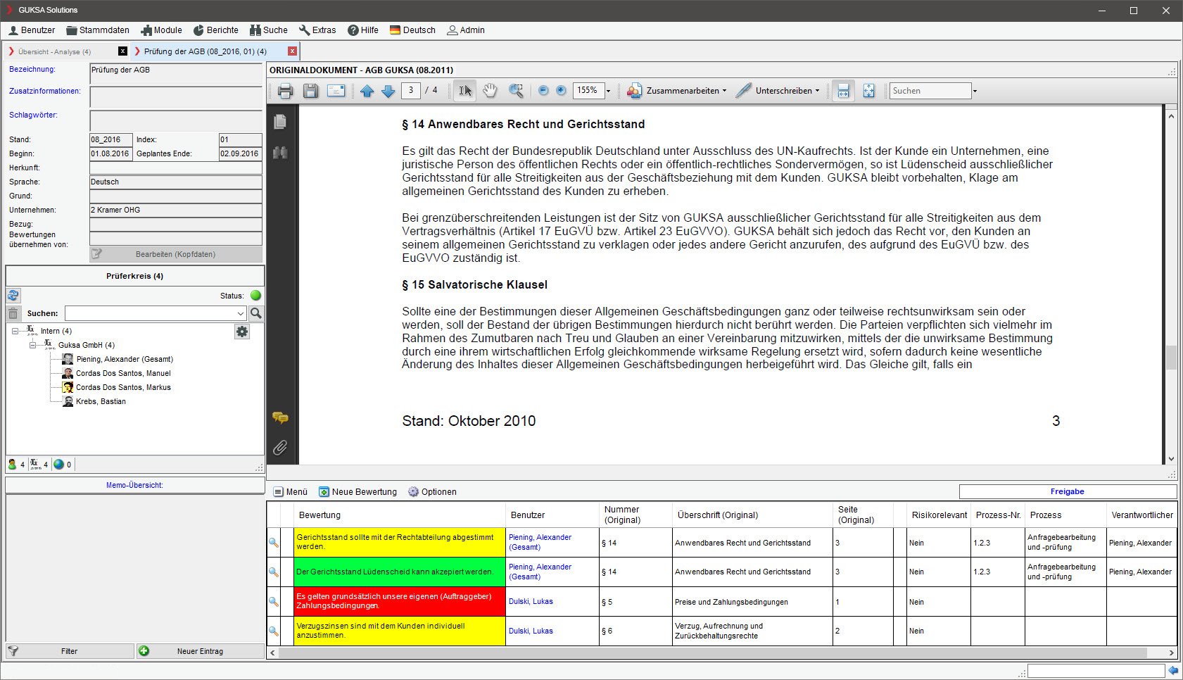Viewport: 1183px width, 680px height.
Task: Fit one full page in the window
Action: (x=869, y=91)
